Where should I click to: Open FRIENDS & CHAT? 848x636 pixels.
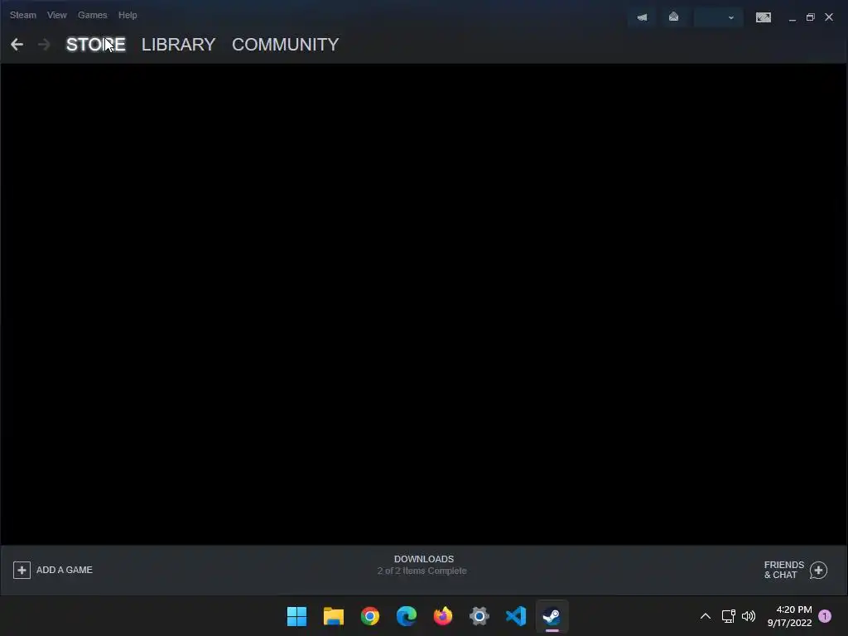[x=783, y=570]
